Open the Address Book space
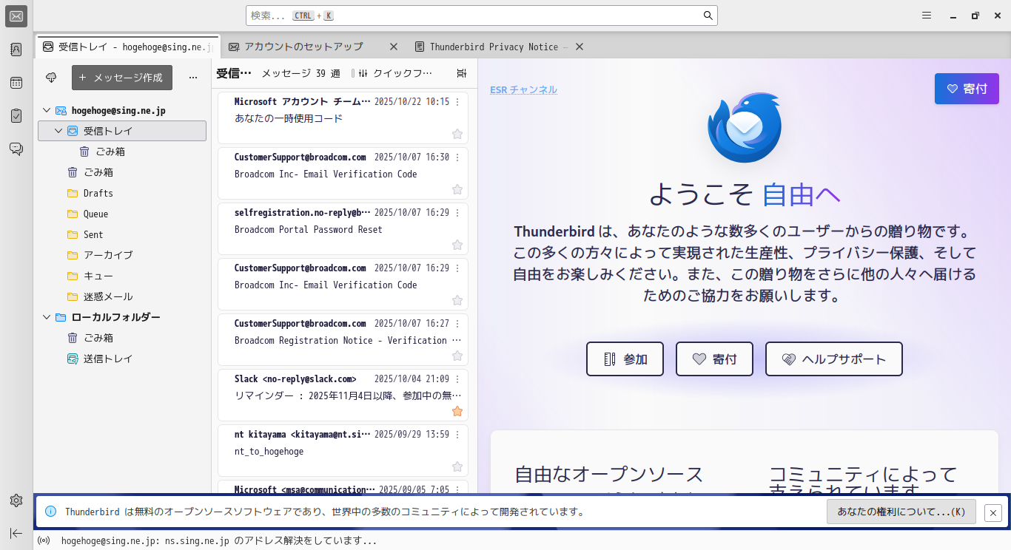Image resolution: width=1011 pixels, height=550 pixels. pyautogui.click(x=16, y=50)
